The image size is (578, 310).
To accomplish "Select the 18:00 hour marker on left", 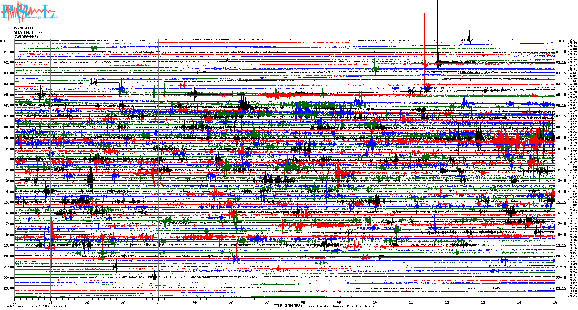I will pyautogui.click(x=9, y=235).
